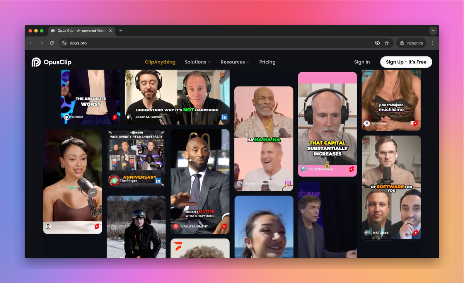The height and width of the screenshot is (283, 464).
Task: Click the Sign in link
Action: (362, 62)
